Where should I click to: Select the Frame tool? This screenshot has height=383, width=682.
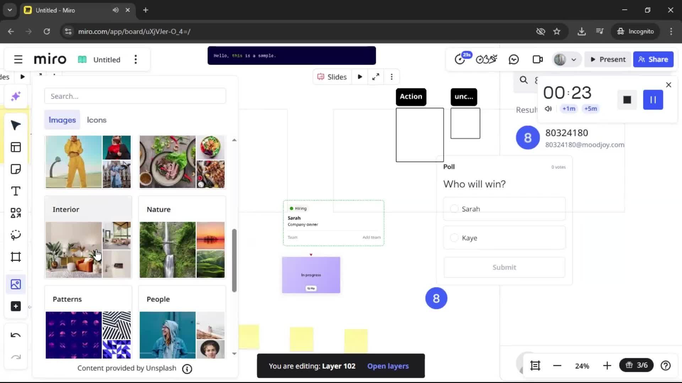pos(16,257)
